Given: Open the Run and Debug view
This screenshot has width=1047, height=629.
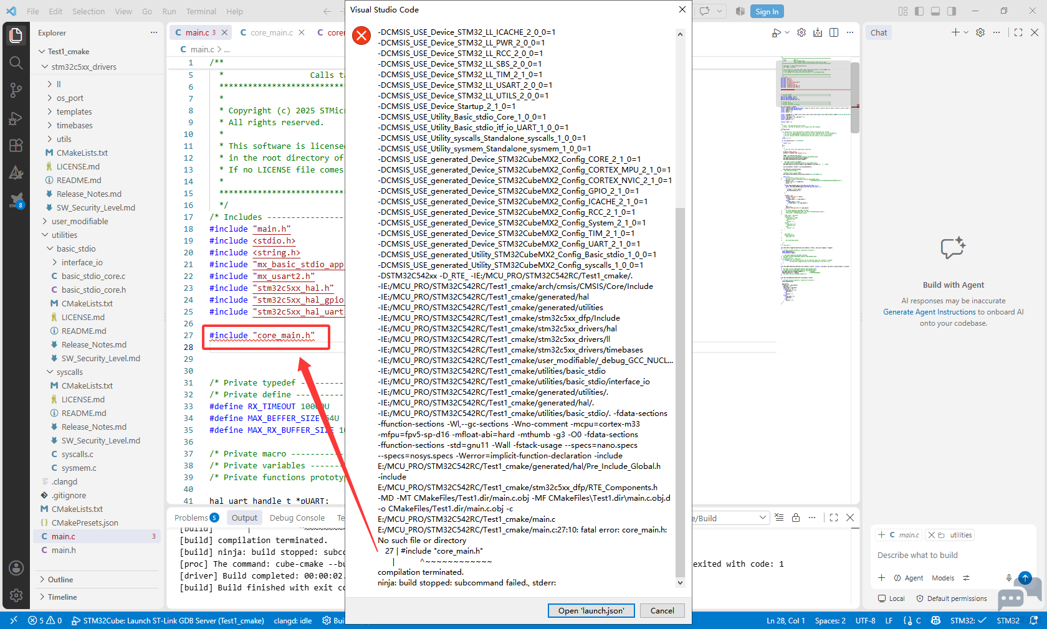Looking at the screenshot, I should pyautogui.click(x=16, y=118).
